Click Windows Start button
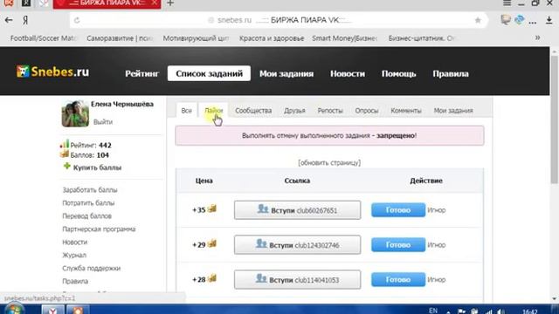Image resolution: width=559 pixels, height=314 pixels. coord(14,309)
